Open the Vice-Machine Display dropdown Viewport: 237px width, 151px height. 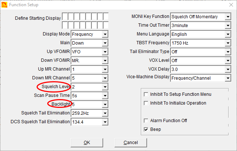coord(228,78)
